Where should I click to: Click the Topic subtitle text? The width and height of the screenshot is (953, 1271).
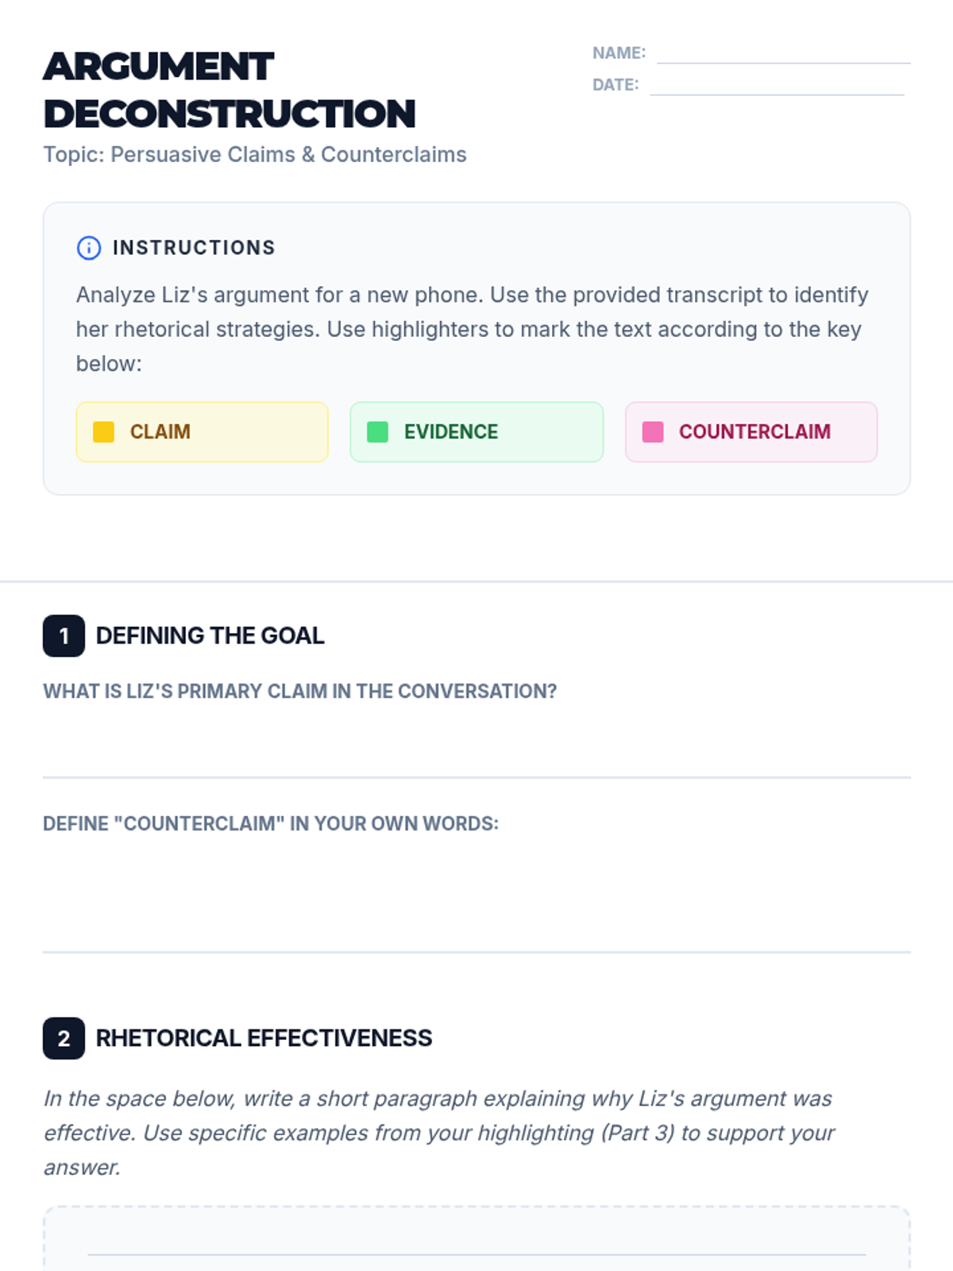255,154
